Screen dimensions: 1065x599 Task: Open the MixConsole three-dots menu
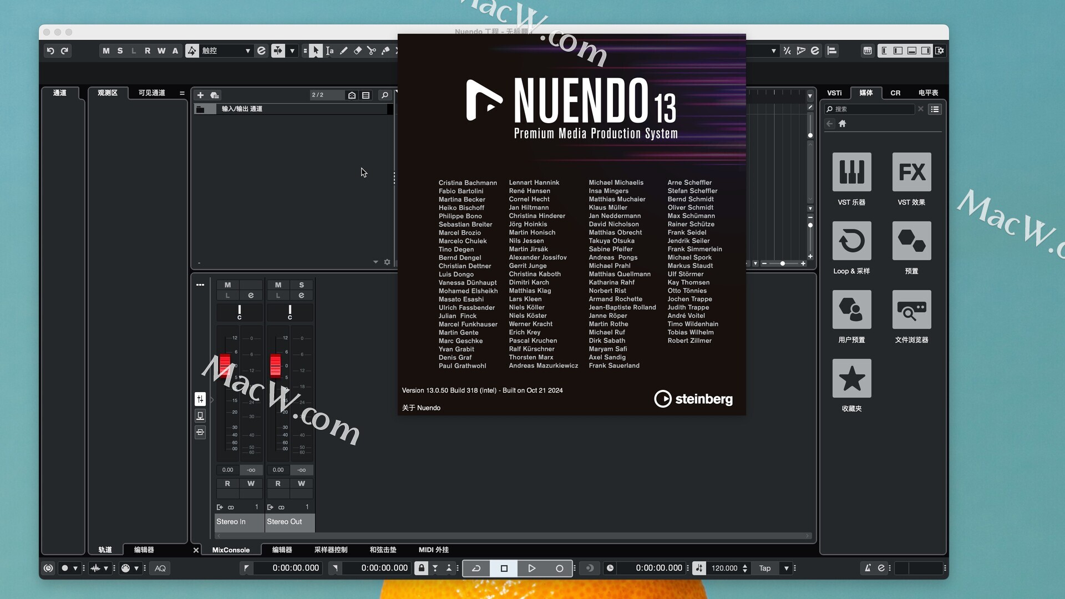pos(200,285)
